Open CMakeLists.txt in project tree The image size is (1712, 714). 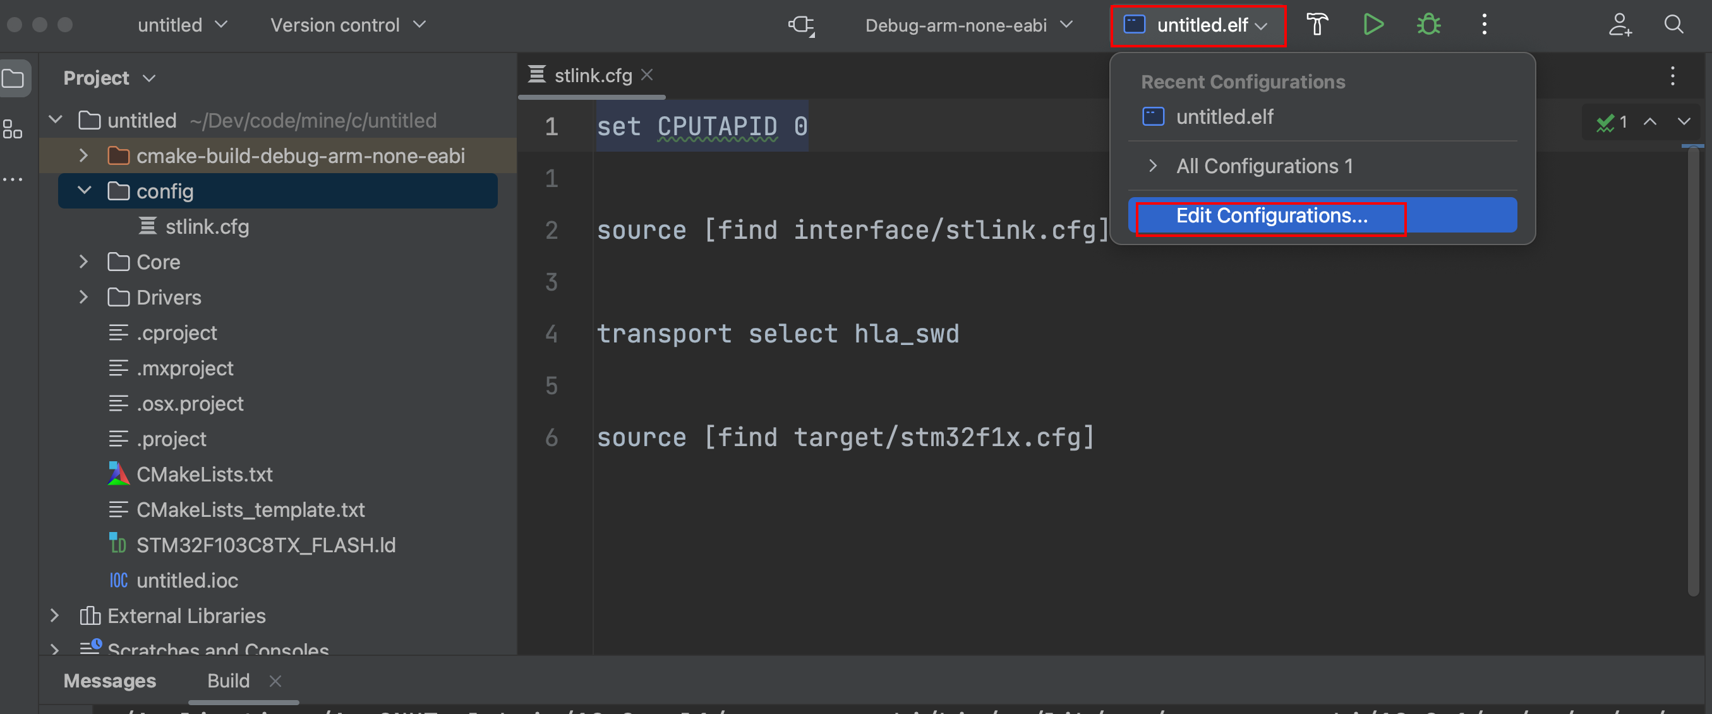(204, 474)
